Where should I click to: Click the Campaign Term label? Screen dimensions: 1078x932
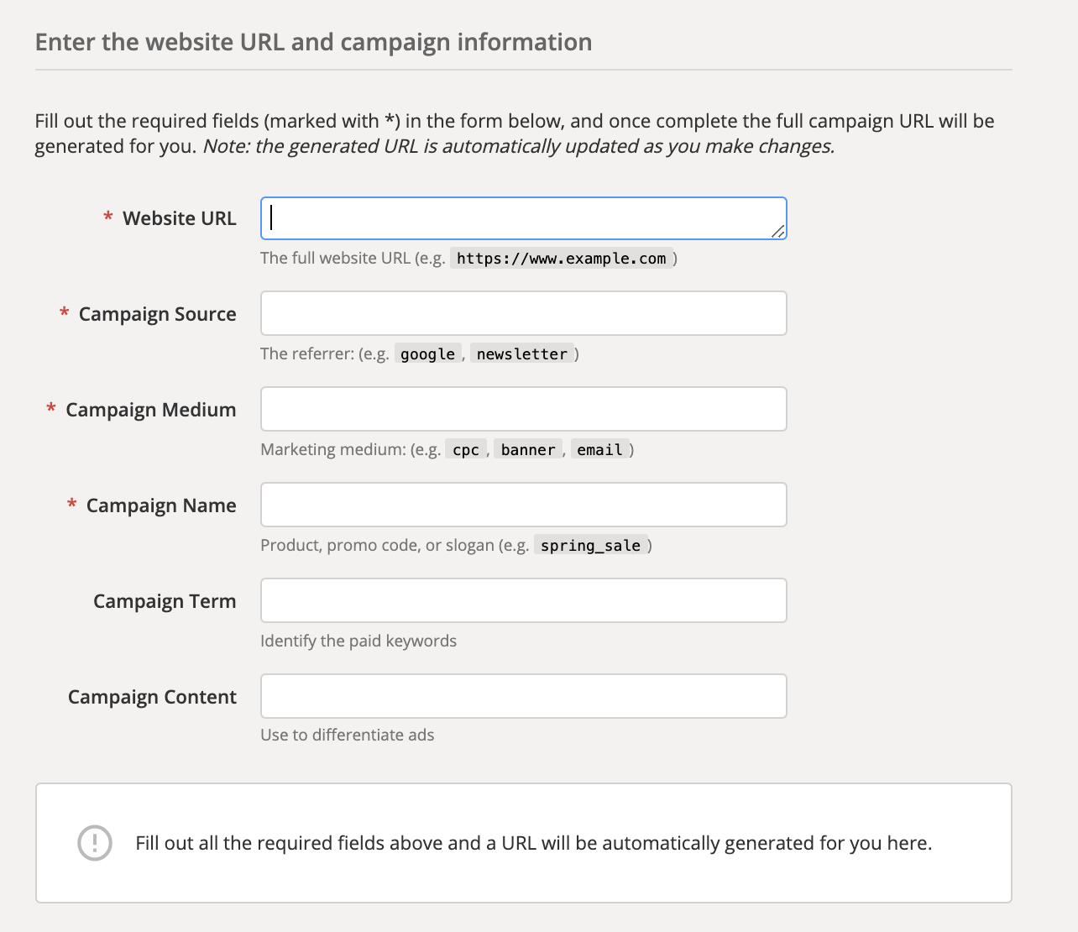point(165,601)
